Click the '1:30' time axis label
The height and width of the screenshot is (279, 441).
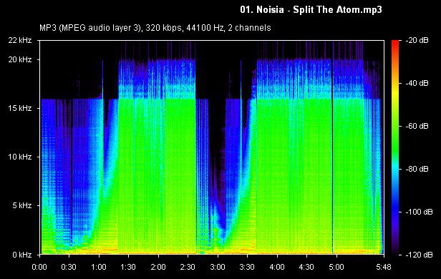pyautogui.click(x=128, y=267)
